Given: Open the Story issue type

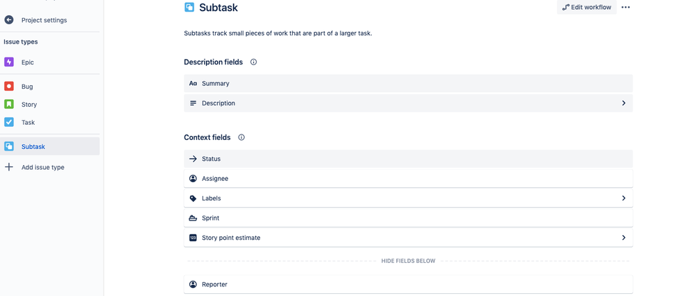Looking at the screenshot, I should pos(29,105).
